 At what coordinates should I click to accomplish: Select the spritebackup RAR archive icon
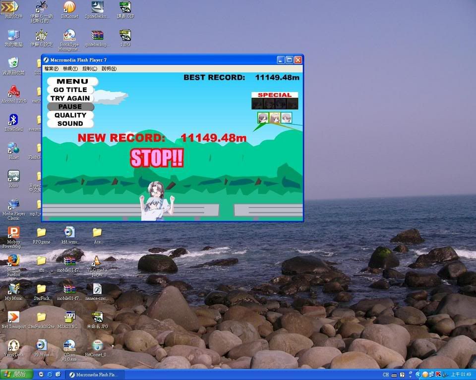point(97,39)
